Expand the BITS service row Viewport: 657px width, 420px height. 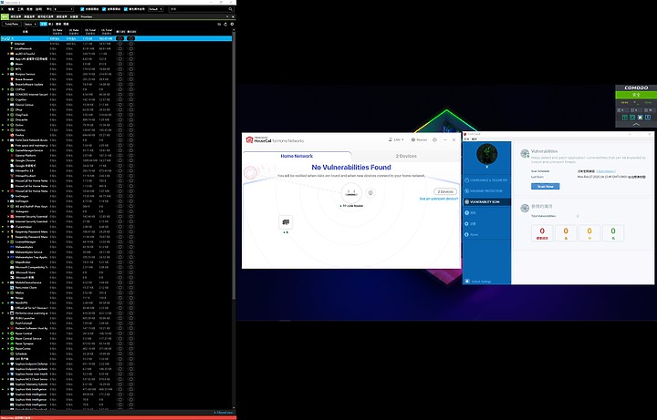point(8,69)
